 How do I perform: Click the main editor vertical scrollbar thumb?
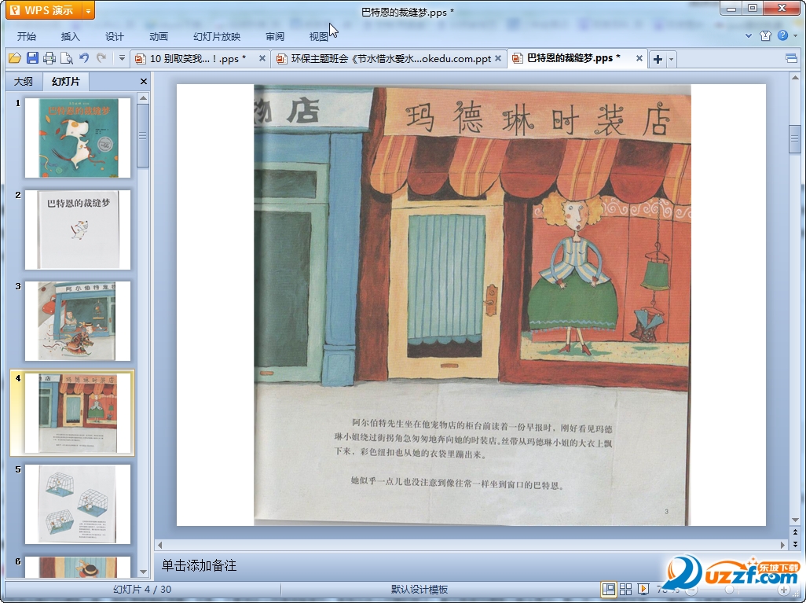795,139
